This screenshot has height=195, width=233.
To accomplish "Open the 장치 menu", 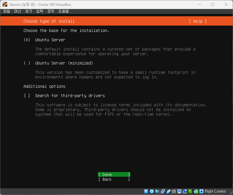I will coord(51,11).
